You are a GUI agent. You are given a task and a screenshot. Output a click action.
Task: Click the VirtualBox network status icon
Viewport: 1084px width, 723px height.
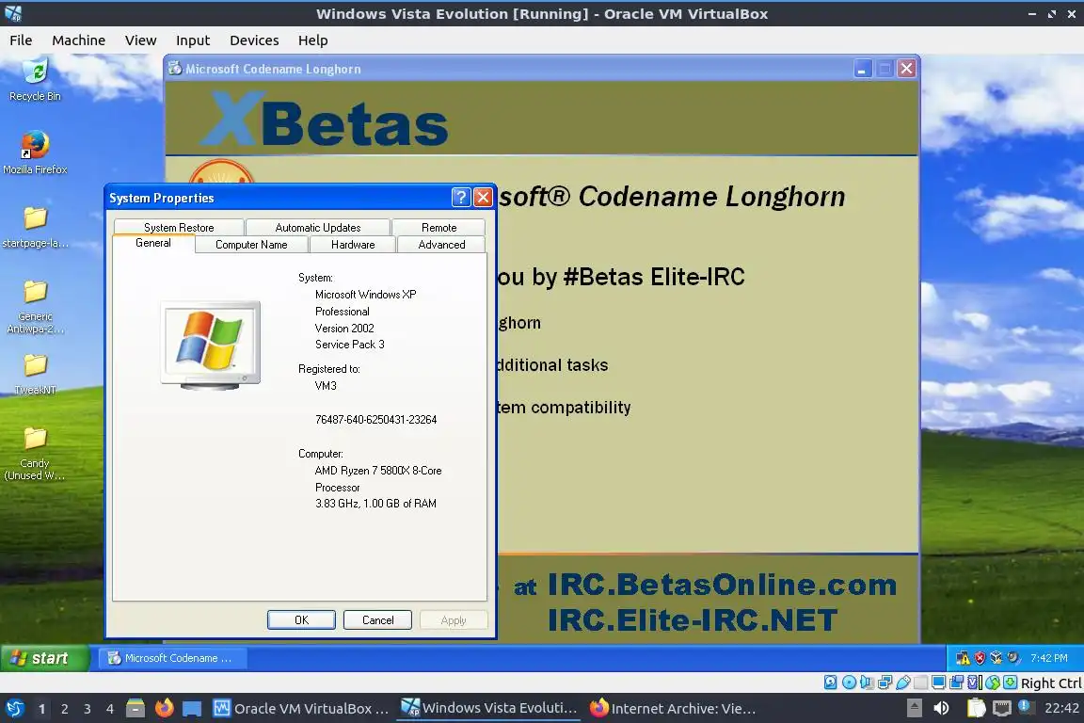[885, 683]
